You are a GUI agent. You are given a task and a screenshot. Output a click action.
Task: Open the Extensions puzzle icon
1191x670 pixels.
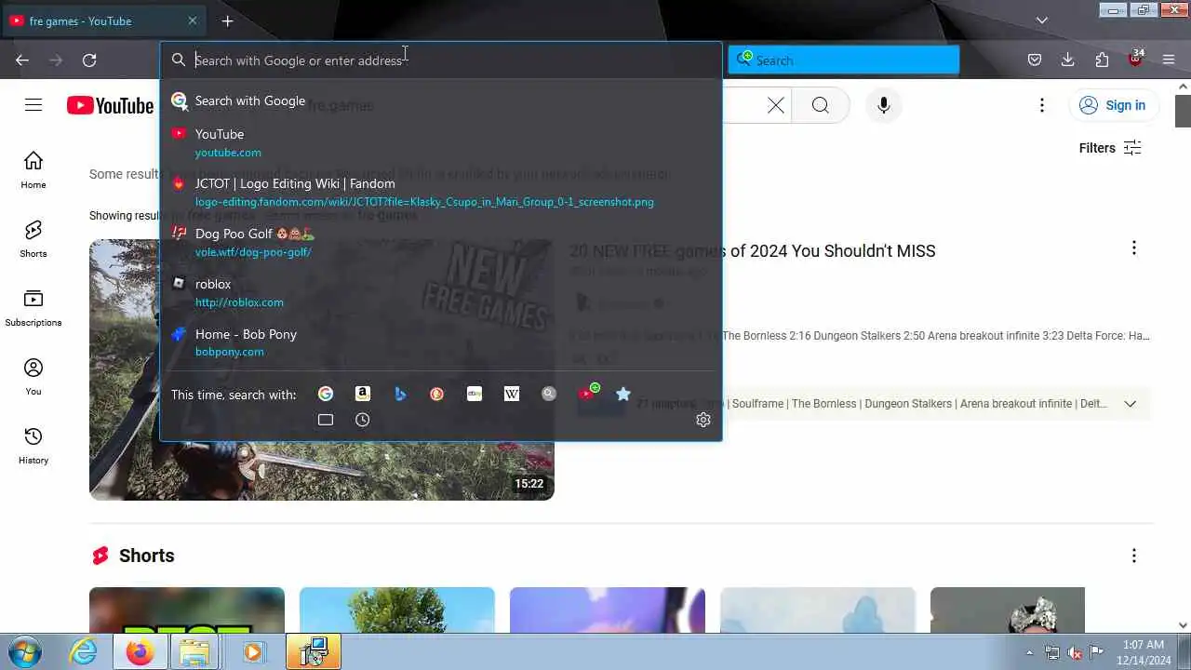click(x=1102, y=60)
